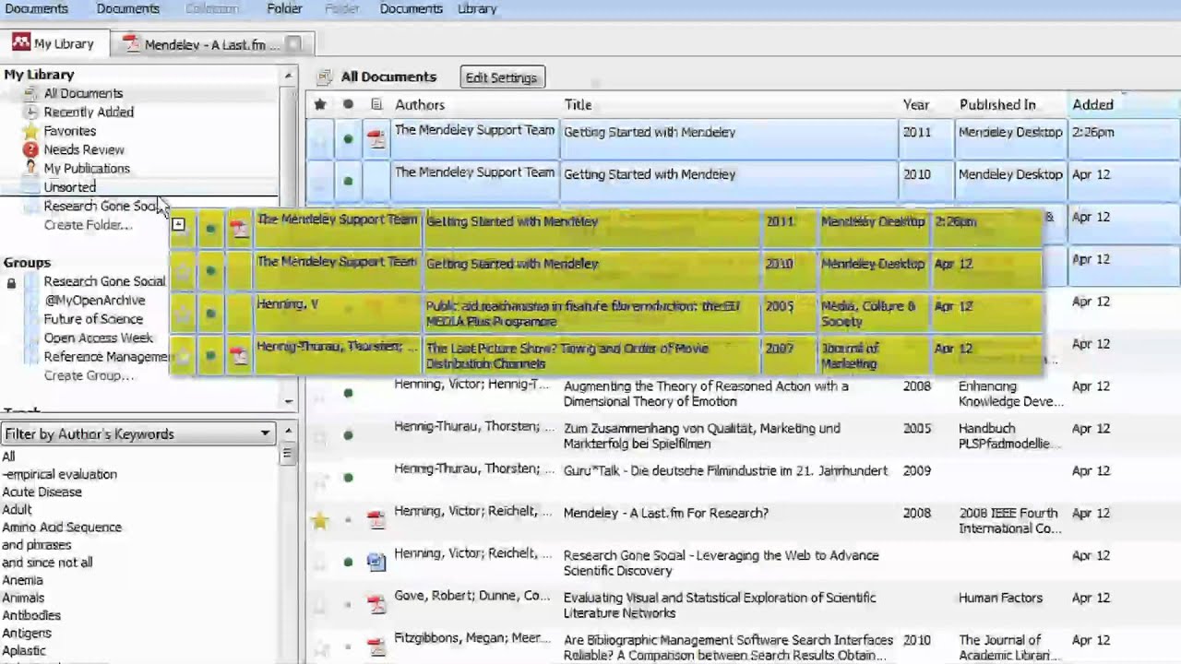Open PDF icon of Gove, Robert row
This screenshot has width=1181, height=664.
click(376, 605)
